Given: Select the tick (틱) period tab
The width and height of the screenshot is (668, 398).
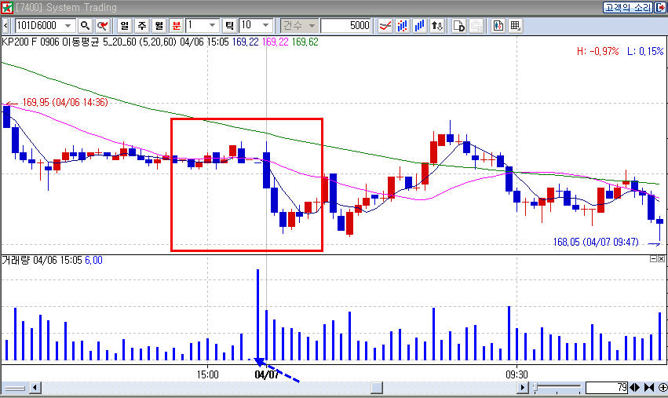Looking at the screenshot, I should point(230,26).
